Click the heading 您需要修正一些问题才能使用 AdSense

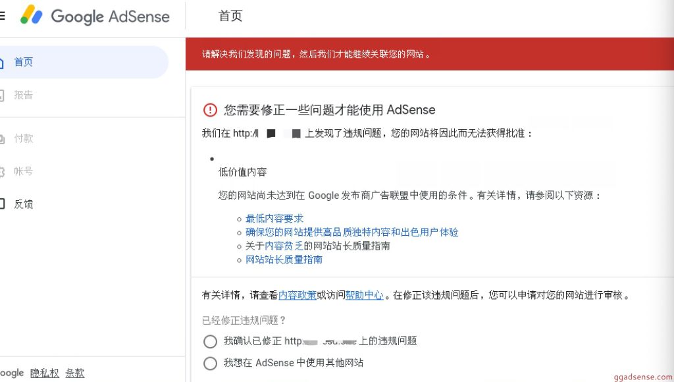(329, 110)
